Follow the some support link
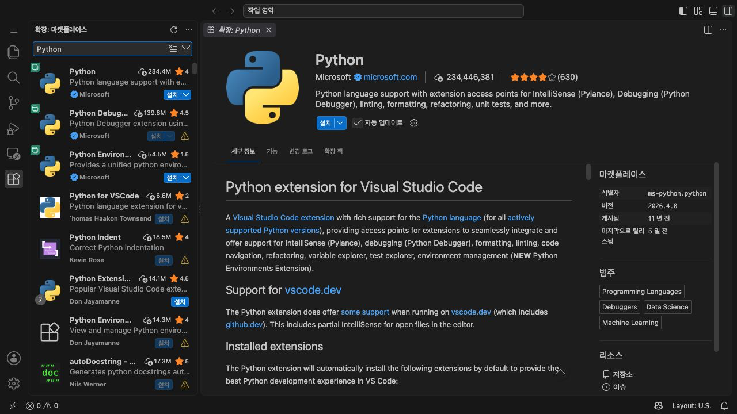 tap(365, 312)
